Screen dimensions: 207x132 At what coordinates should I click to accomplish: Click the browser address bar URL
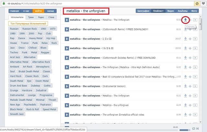[x=35, y=4]
